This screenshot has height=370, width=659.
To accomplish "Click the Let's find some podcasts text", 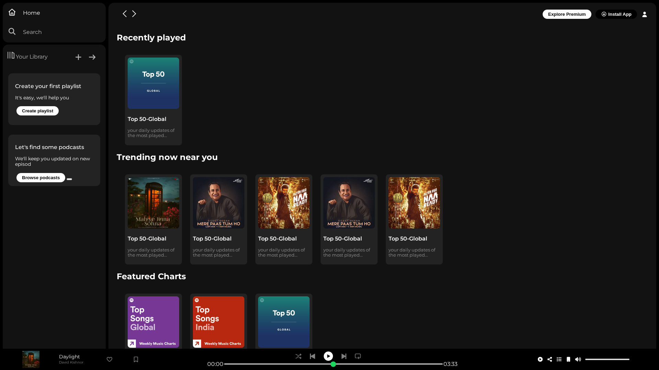I will point(49,147).
